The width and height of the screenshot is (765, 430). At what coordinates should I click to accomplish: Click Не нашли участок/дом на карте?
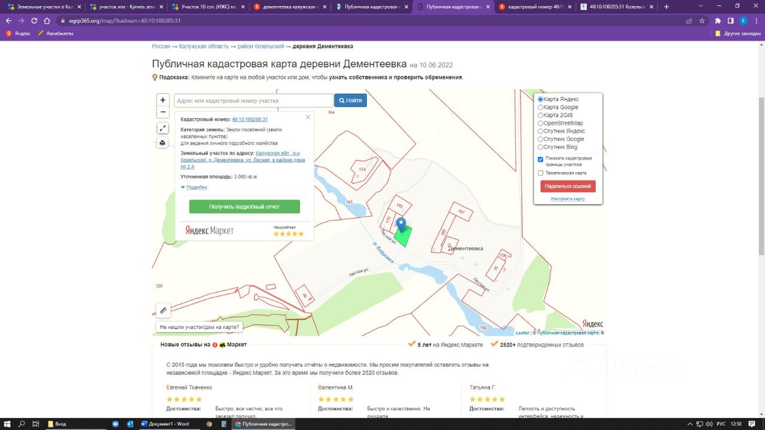click(200, 327)
